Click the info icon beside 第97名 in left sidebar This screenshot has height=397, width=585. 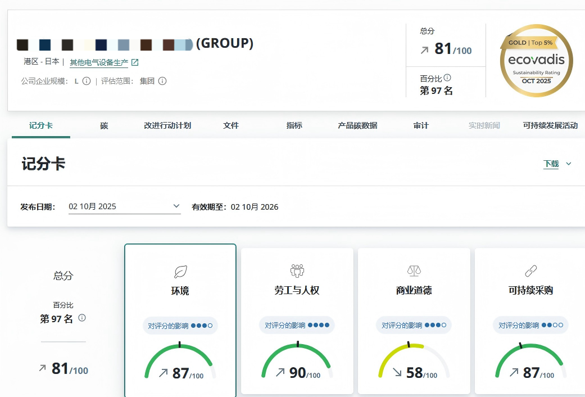pyautogui.click(x=82, y=317)
